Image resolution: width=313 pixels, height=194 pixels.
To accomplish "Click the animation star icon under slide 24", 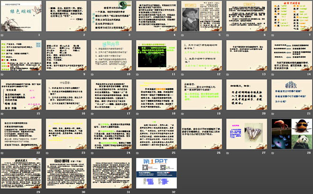I will pos(92,153).
